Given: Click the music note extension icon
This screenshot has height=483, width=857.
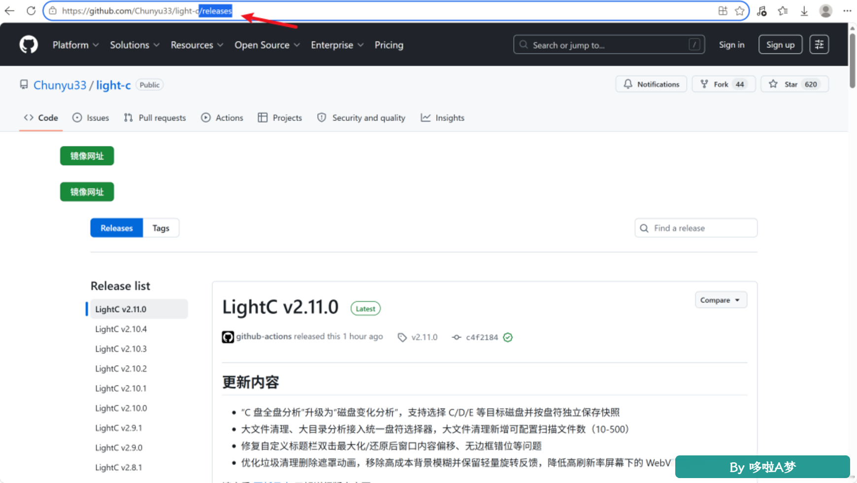Looking at the screenshot, I should coord(762,11).
